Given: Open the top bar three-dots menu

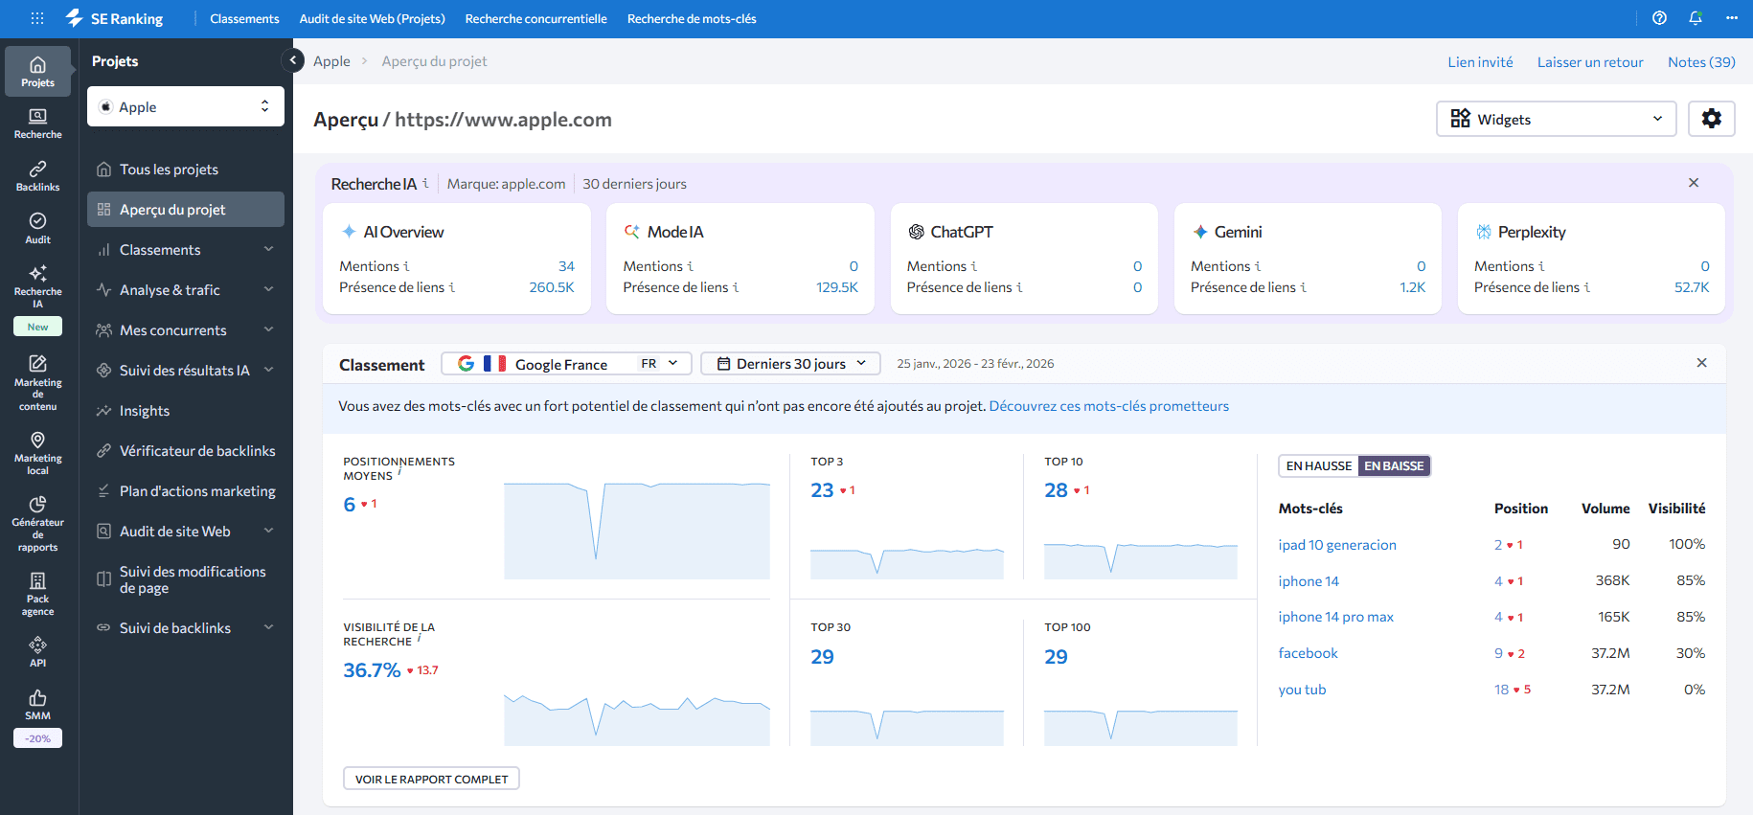Looking at the screenshot, I should tap(1732, 18).
